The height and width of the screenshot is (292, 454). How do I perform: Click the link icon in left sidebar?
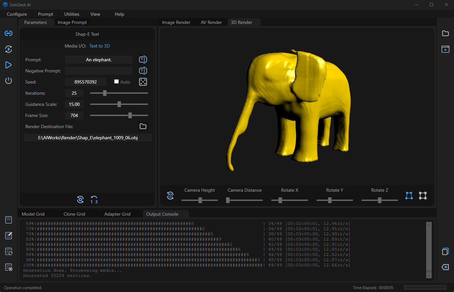(9, 33)
